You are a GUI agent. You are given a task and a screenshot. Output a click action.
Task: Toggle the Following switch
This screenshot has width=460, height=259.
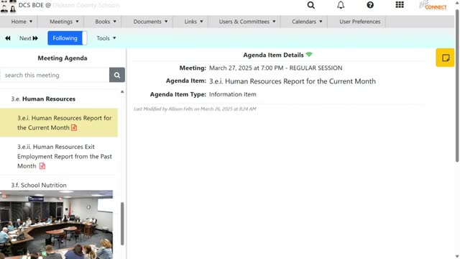pyautogui.click(x=68, y=38)
